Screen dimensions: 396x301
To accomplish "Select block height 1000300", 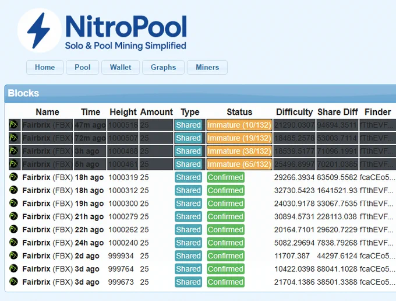I will (x=123, y=204).
